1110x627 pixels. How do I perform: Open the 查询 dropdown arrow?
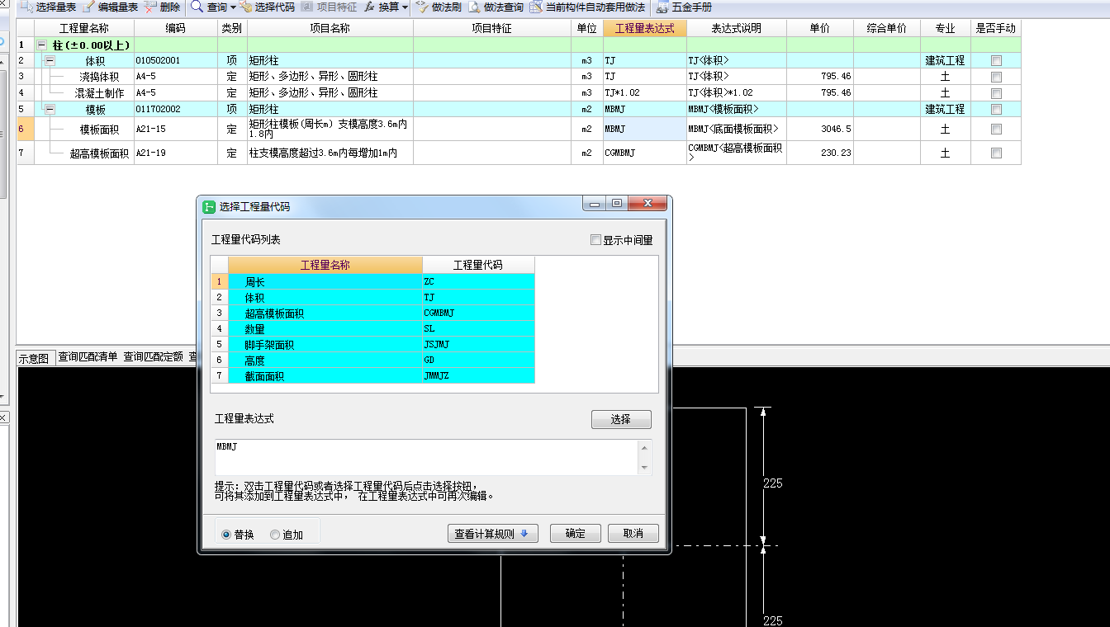[233, 7]
